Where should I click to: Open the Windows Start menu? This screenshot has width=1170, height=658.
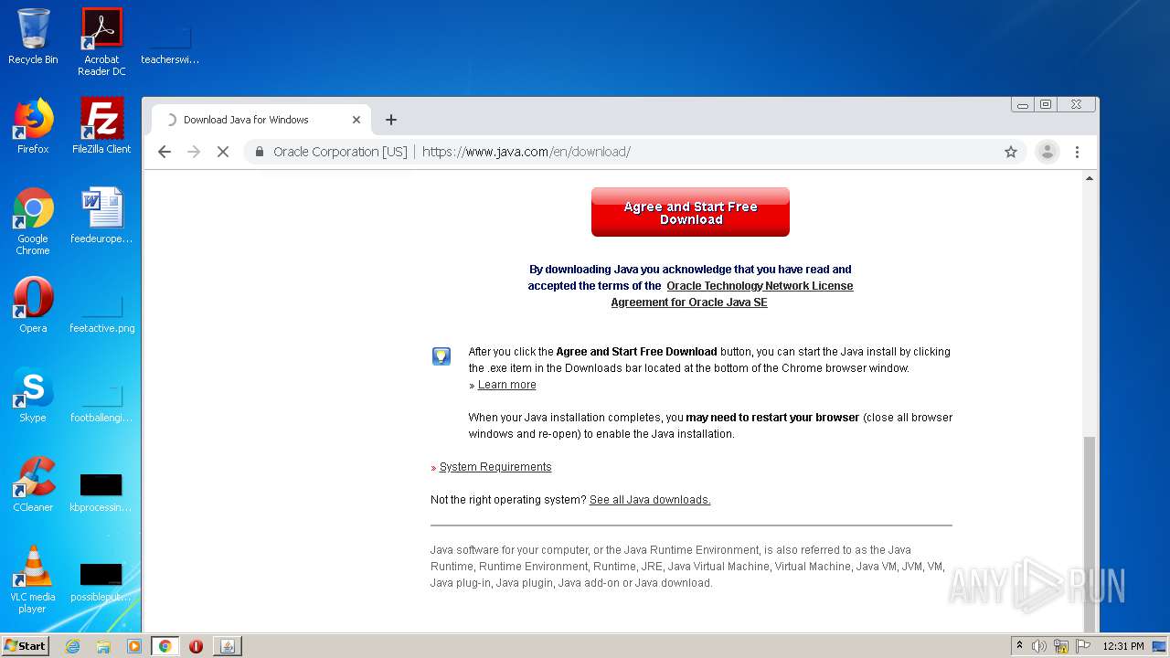point(26,646)
